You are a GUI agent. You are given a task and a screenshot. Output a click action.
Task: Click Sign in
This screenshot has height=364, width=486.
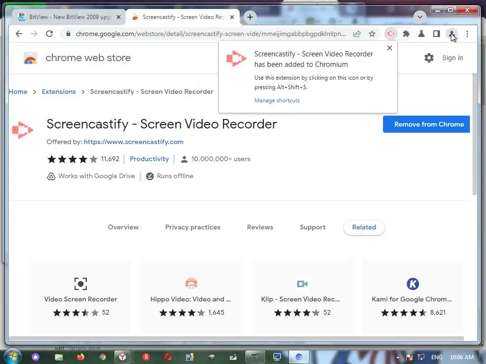452,58
